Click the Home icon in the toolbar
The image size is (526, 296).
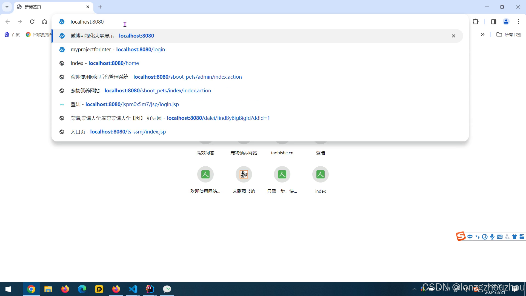pyautogui.click(x=44, y=22)
